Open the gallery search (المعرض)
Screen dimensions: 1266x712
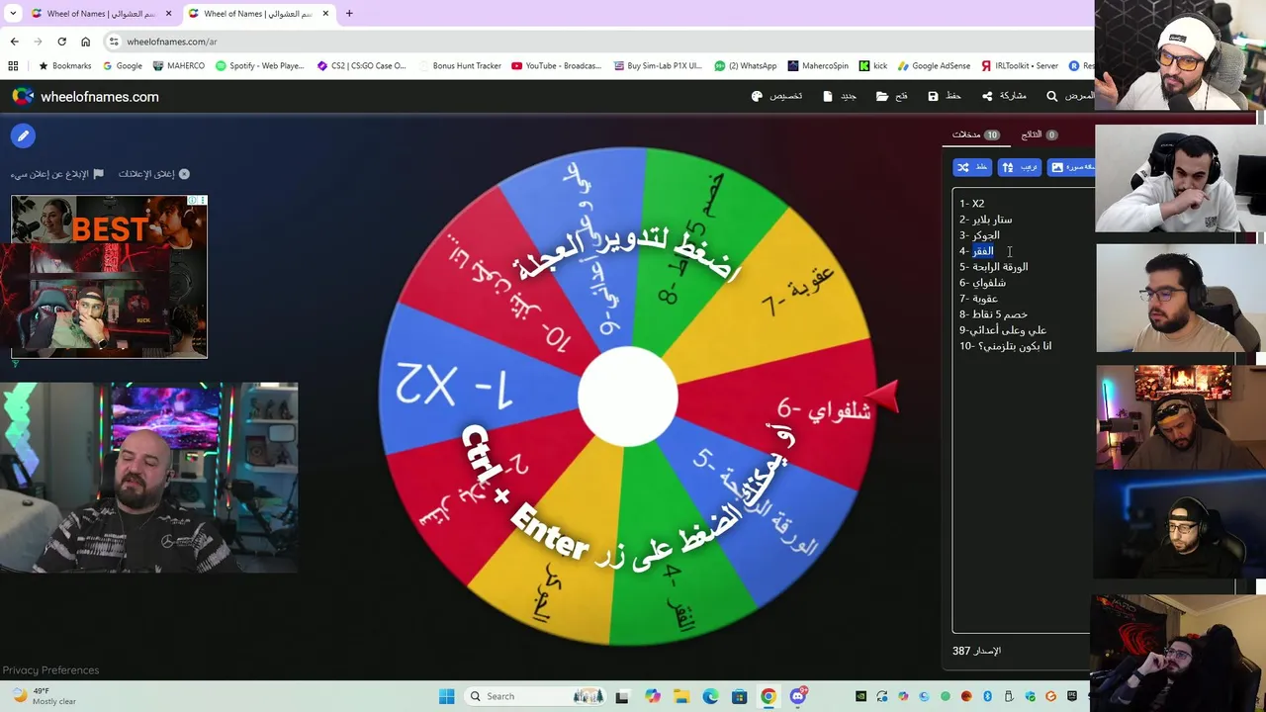(x=1070, y=96)
